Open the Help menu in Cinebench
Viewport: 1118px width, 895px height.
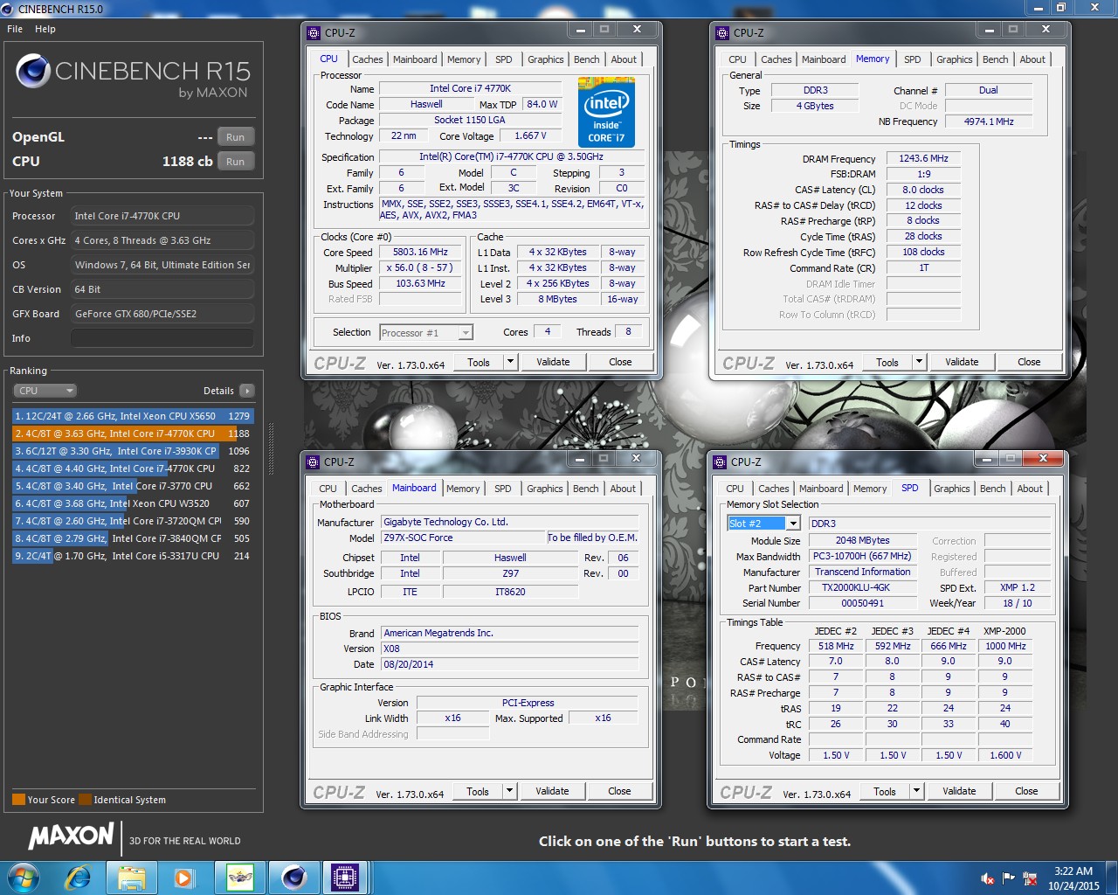click(45, 29)
